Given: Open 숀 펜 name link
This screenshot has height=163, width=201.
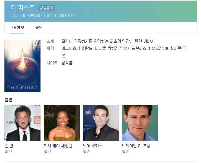Looking at the screenshot, I should tap(9, 146).
